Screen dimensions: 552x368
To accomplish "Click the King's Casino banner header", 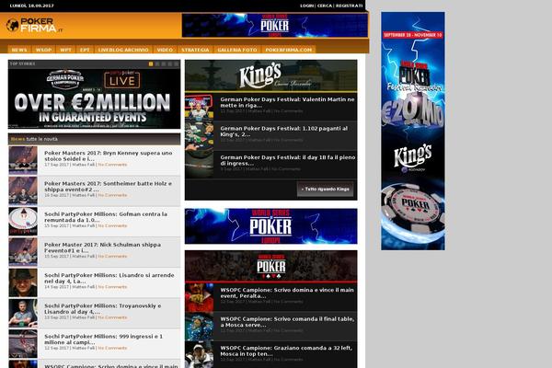I will pos(271,75).
